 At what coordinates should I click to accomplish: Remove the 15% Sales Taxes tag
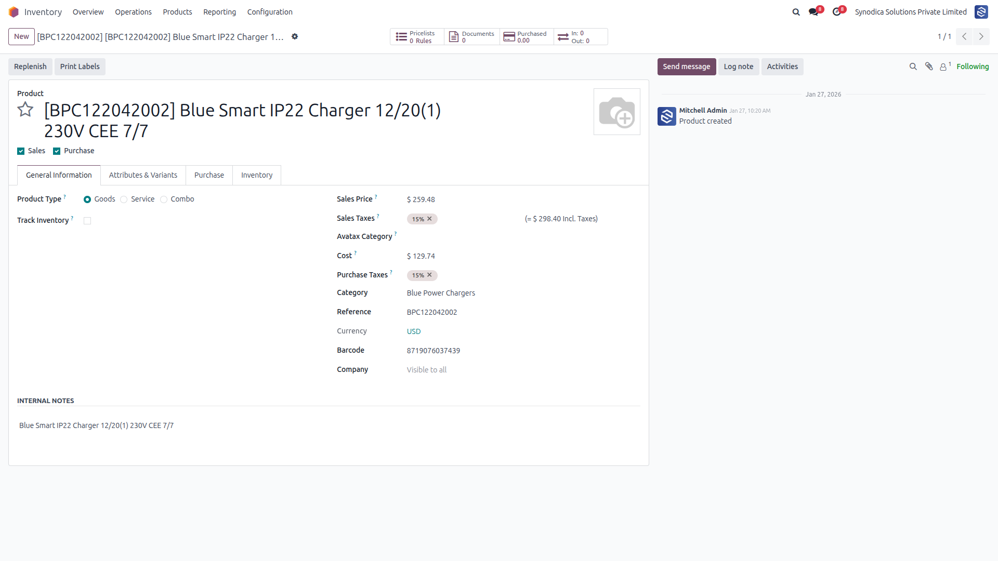pyautogui.click(x=429, y=219)
